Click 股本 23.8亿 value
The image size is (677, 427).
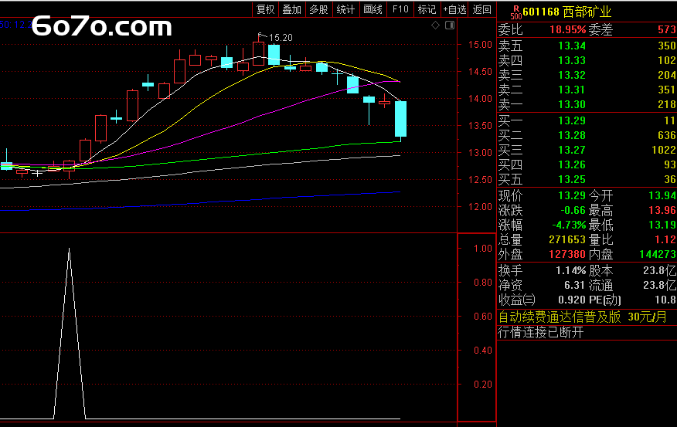pos(659,271)
